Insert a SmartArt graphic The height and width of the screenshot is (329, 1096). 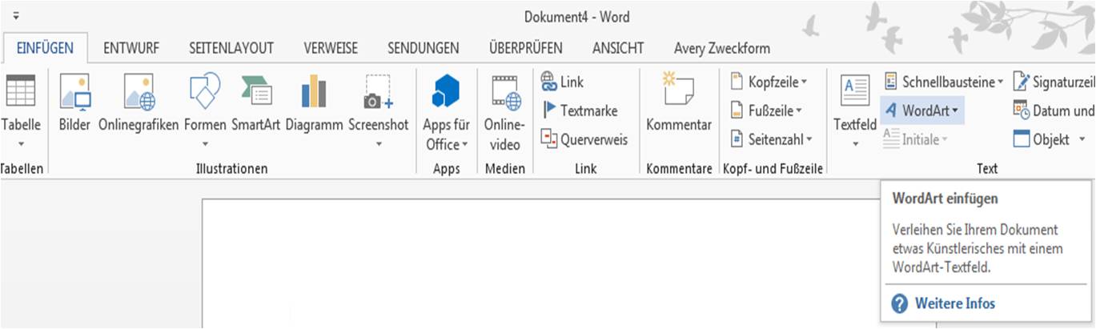click(x=258, y=91)
